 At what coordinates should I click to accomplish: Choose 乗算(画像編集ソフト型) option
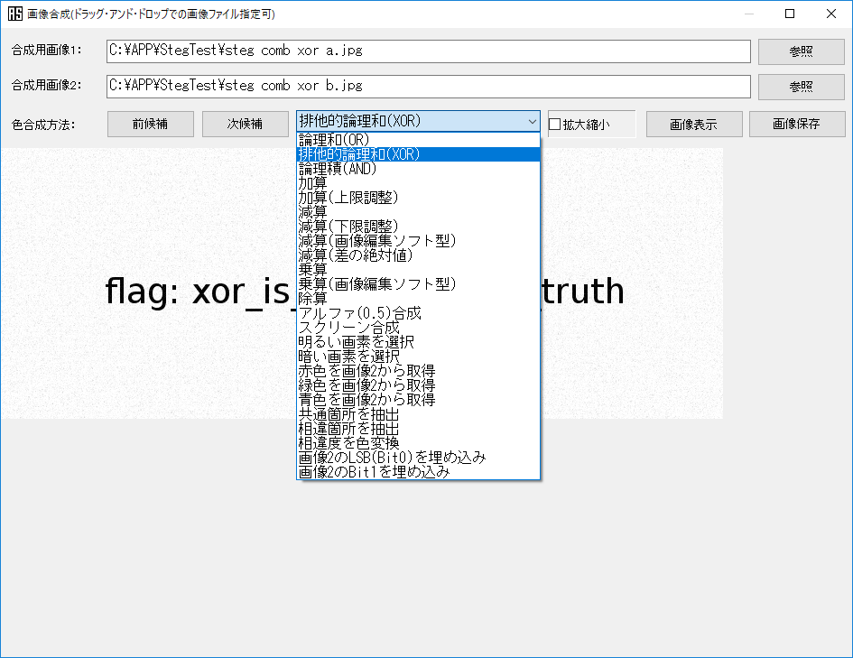(418, 283)
